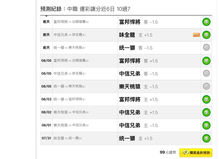Screen dimensions: 219x159
Task: Click the 08/01 date cell
Action: [46, 125]
